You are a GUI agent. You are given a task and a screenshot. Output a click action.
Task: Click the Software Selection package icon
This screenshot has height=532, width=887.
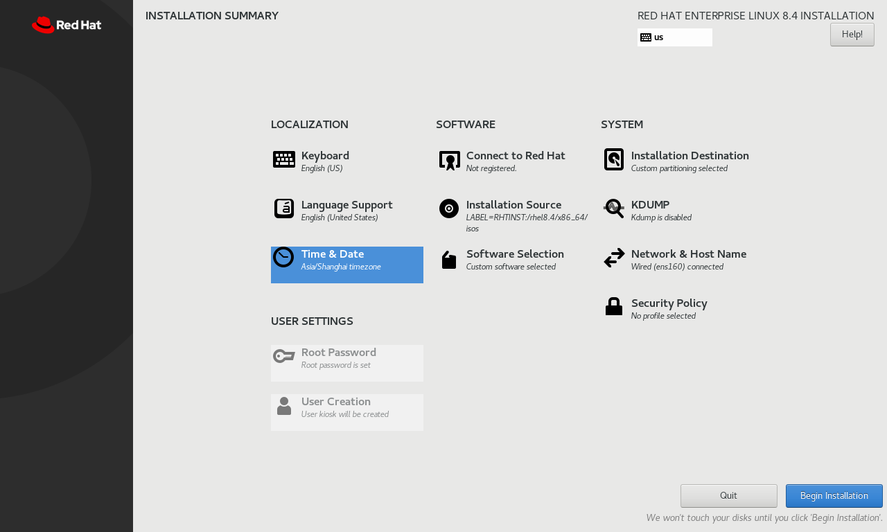(x=449, y=260)
